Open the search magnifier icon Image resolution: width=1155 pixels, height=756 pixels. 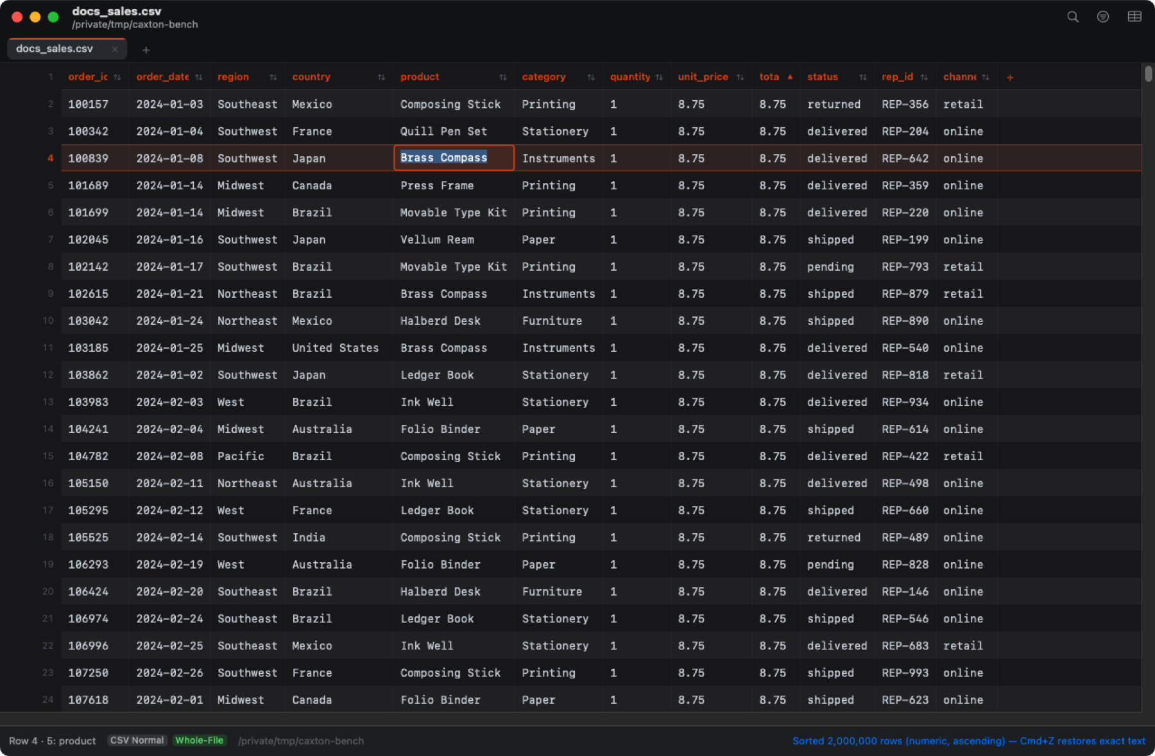[x=1073, y=17]
